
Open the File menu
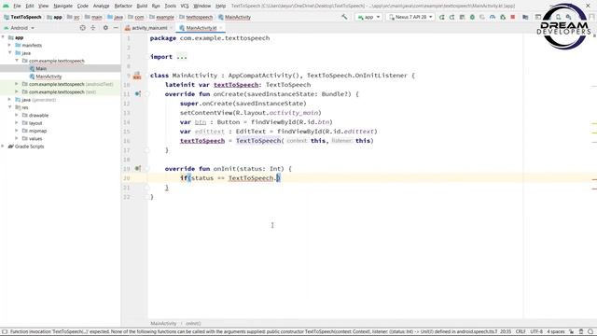(x=17, y=6)
